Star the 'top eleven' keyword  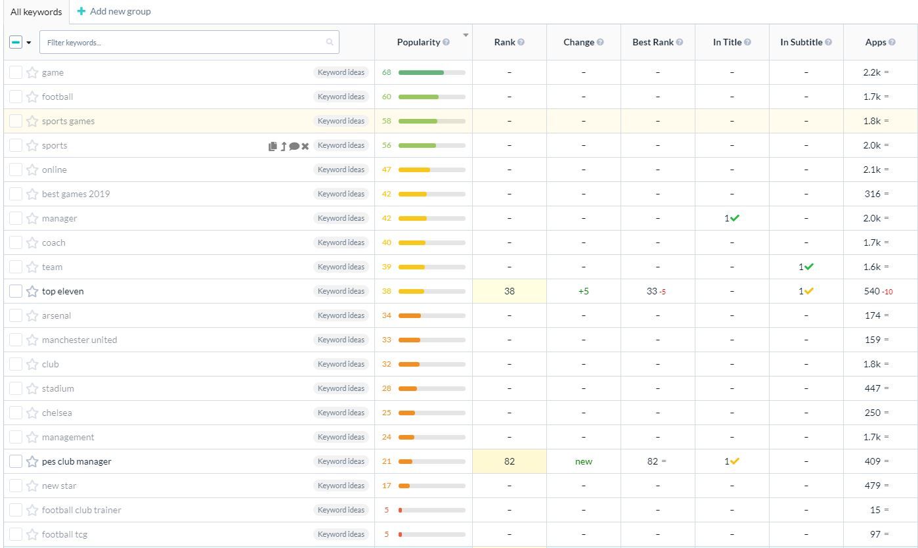pyautogui.click(x=32, y=291)
